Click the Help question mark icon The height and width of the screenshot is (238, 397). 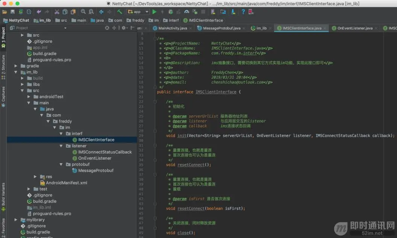tap(243, 12)
